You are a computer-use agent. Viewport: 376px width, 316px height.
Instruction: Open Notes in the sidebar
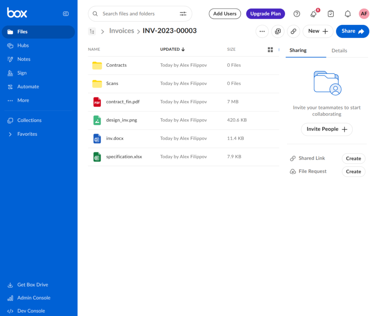pos(24,59)
